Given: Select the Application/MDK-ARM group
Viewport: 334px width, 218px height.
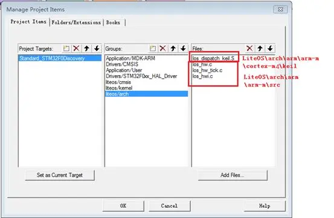Looking at the screenshot, I should [146, 58].
